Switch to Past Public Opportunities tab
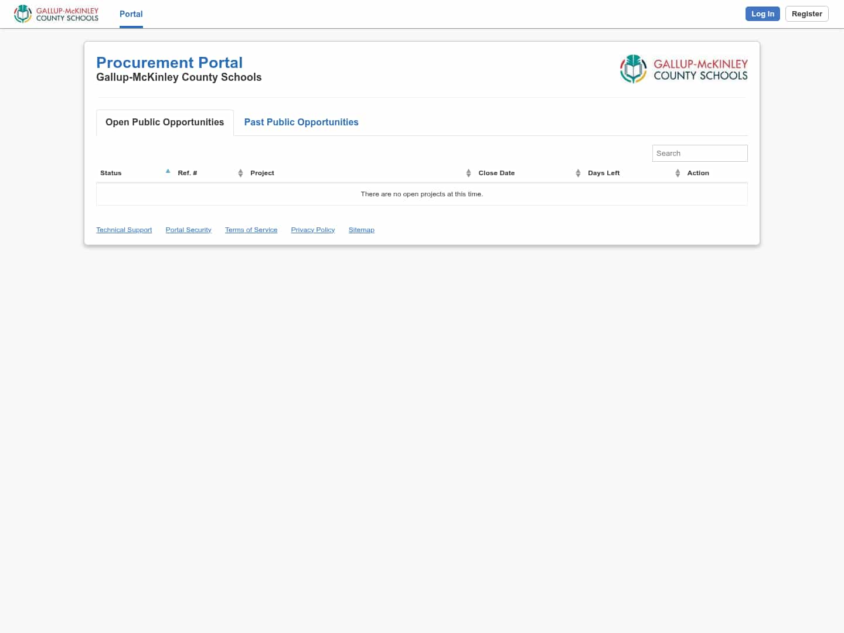The height and width of the screenshot is (633, 844). click(301, 122)
